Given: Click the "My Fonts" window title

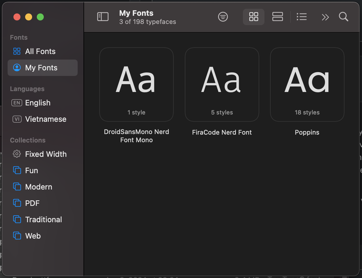Looking at the screenshot, I should pos(136,13).
